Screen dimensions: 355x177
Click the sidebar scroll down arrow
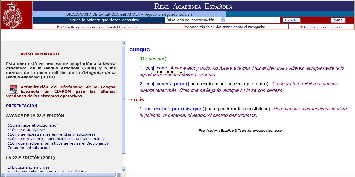coord(123,169)
